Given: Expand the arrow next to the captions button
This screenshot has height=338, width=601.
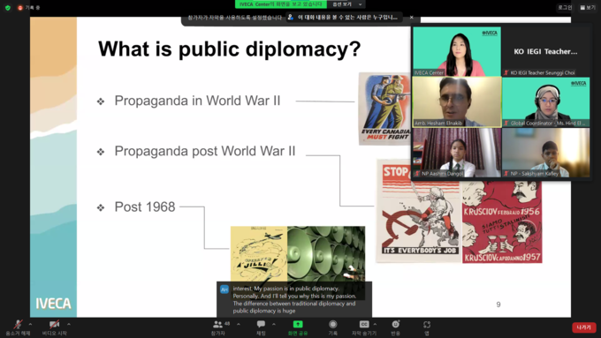Looking at the screenshot, I should pyautogui.click(x=375, y=324).
